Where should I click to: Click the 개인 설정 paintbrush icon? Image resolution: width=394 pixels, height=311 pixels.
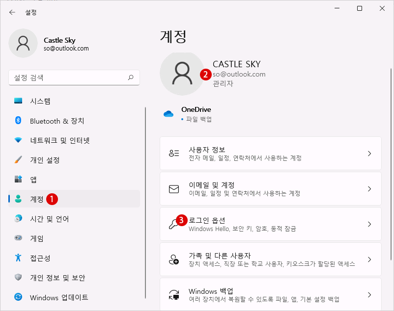click(18, 159)
